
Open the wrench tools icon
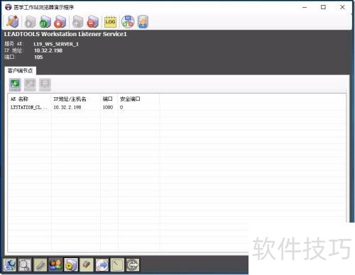40,264
